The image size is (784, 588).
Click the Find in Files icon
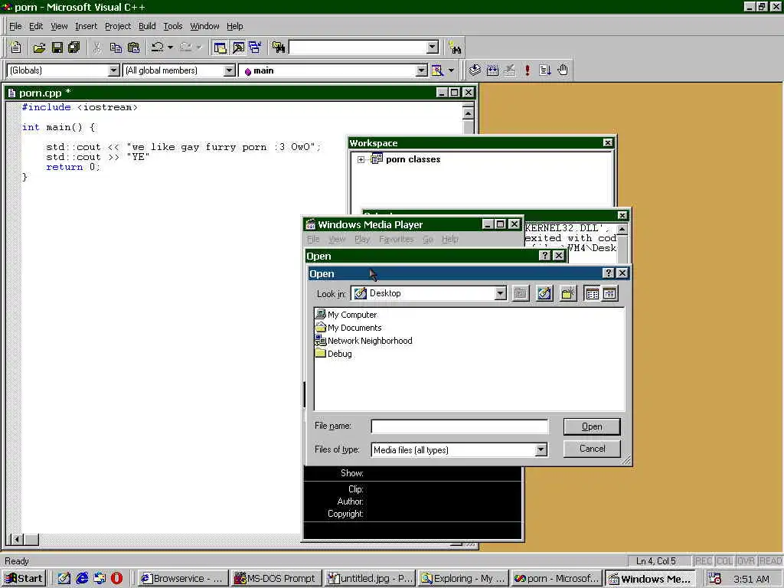tap(279, 47)
